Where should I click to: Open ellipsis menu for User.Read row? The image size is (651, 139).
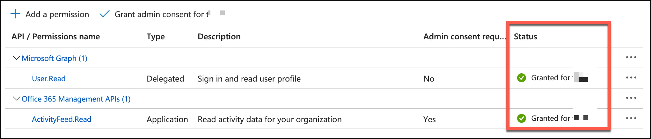tap(631, 78)
